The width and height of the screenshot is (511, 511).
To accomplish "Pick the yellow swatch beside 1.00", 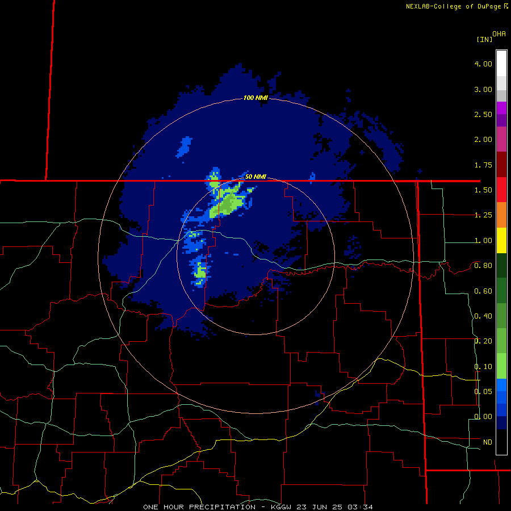I will point(501,240).
